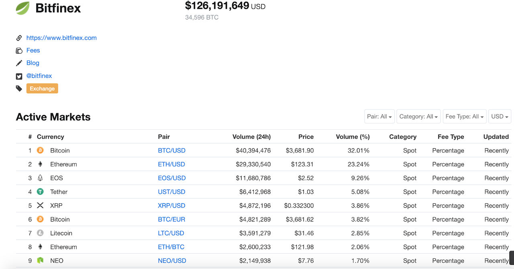Viewport: 514px width, 269px height.
Task: Click the 1.70% NEO volume percentage
Action: click(x=360, y=261)
